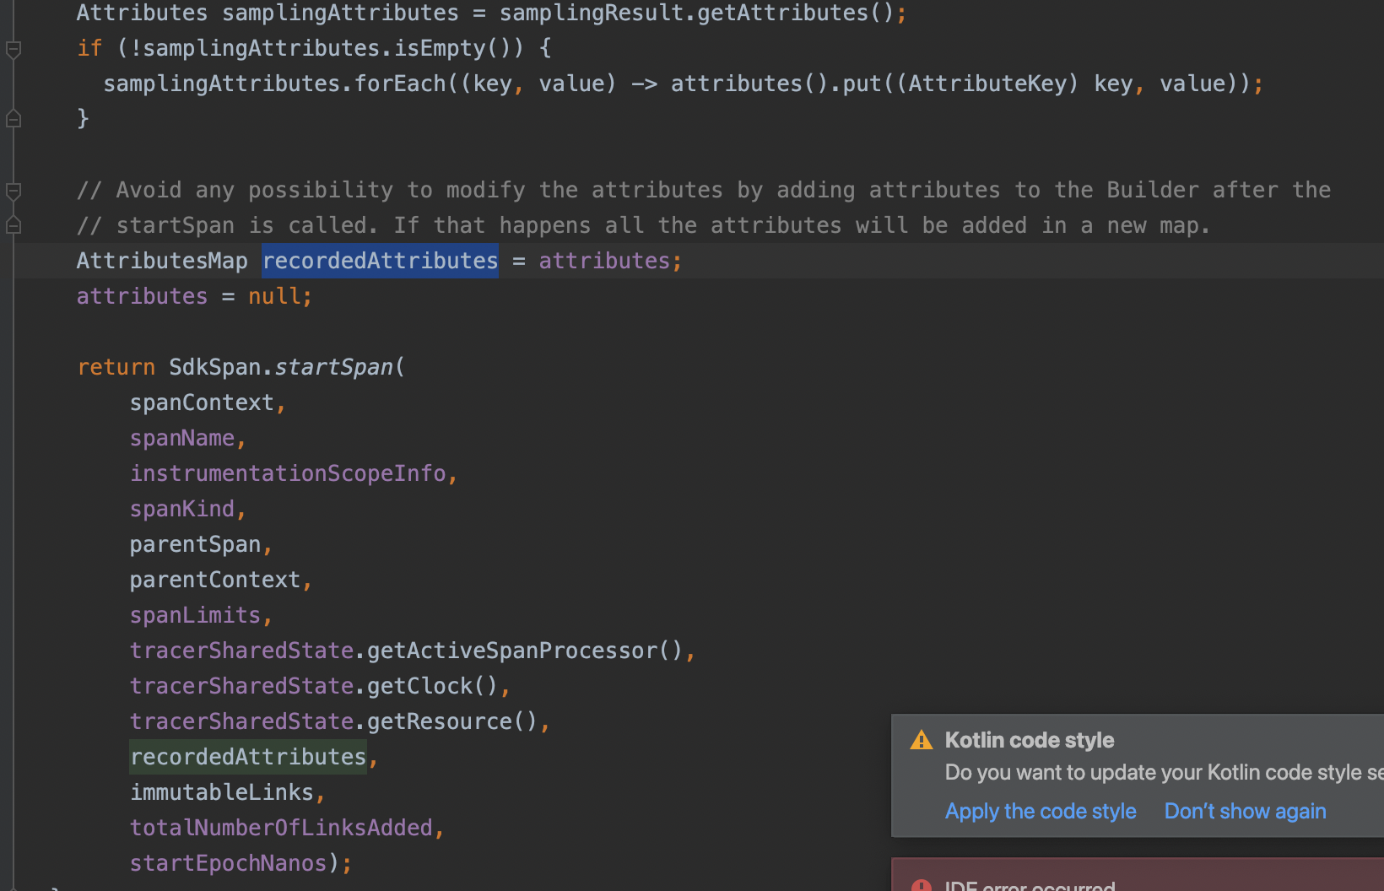Collapse the if samplingAttributes block fold marker
The height and width of the screenshot is (891, 1384).
tap(14, 49)
